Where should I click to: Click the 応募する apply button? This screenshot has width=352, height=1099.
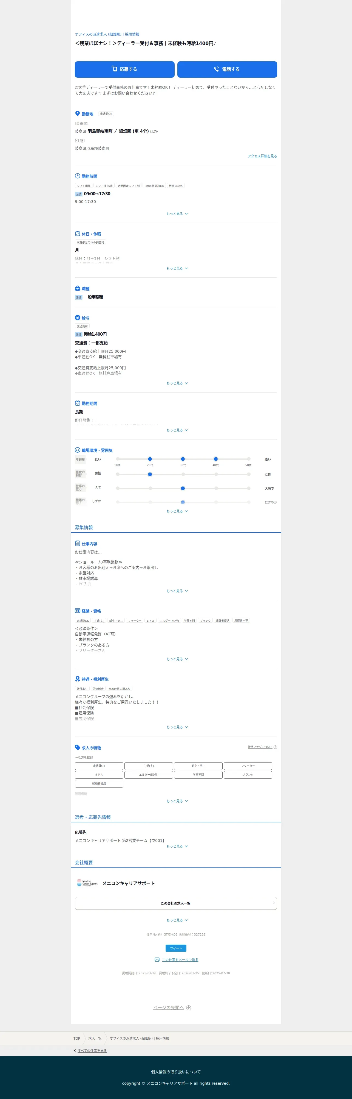(x=125, y=69)
